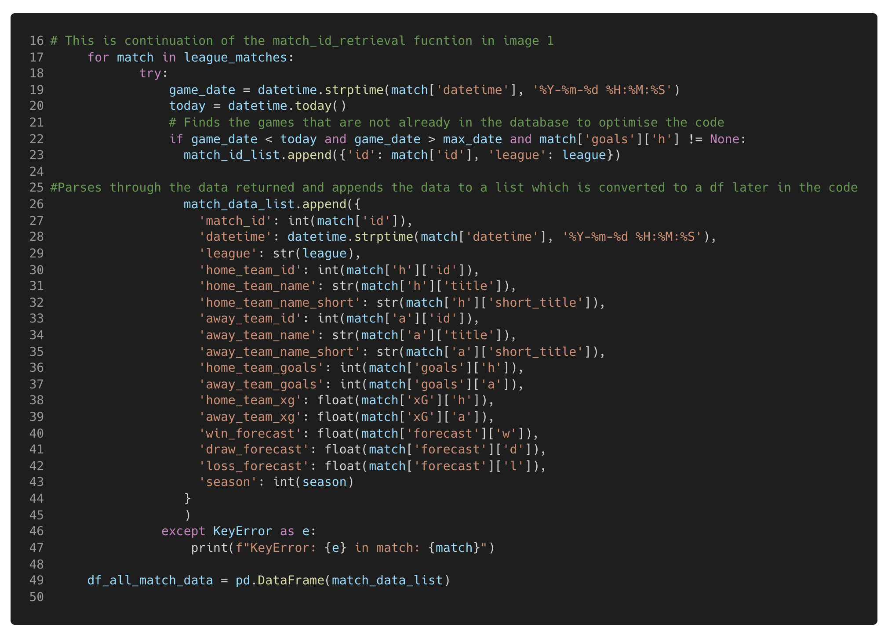Click 'None' keyword on line 22
Viewport: 888px width, 638px height.
click(x=724, y=139)
